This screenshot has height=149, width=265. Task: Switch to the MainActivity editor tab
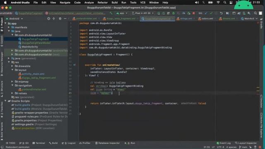coord(248,19)
